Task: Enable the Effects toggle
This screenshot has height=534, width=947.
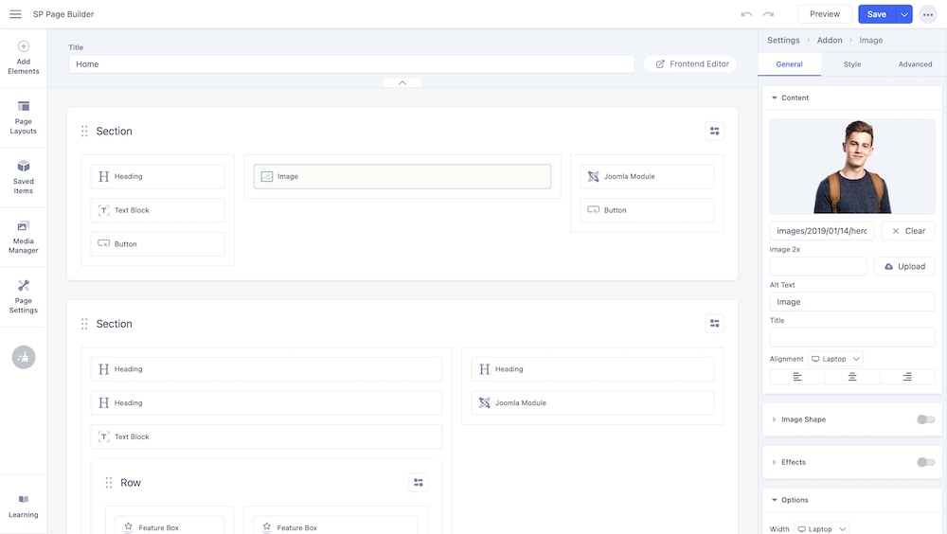Action: 925,462
